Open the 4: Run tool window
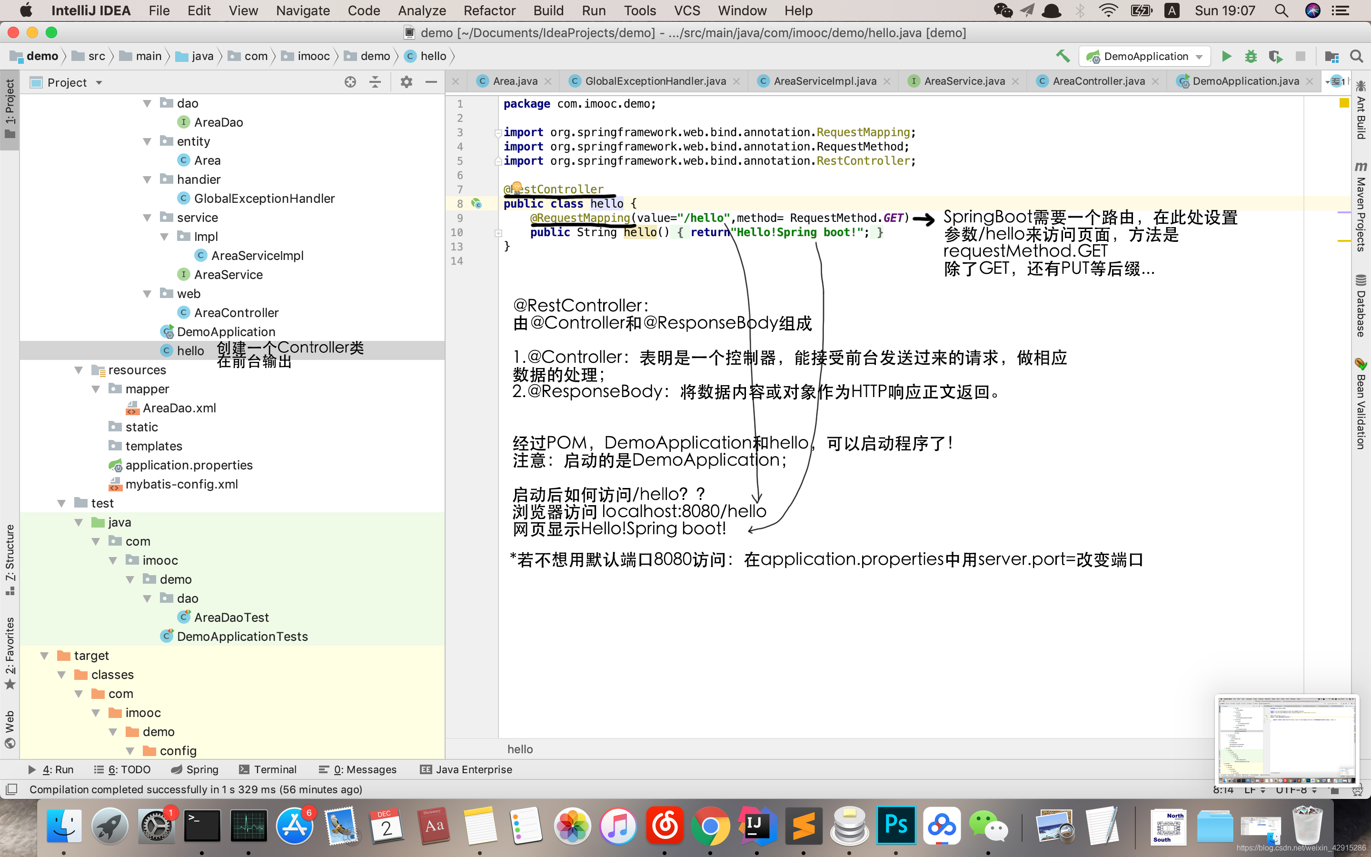Viewport: 1371px width, 857px height. (x=51, y=769)
